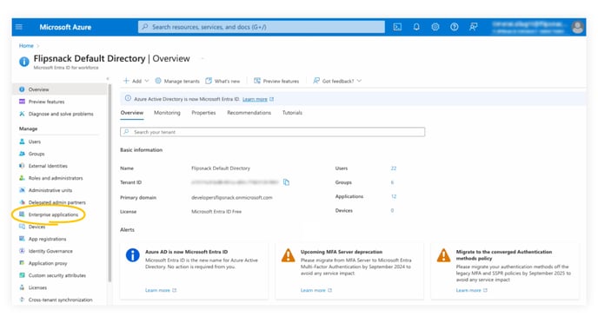Switch to the Overview tab

[x=132, y=113]
